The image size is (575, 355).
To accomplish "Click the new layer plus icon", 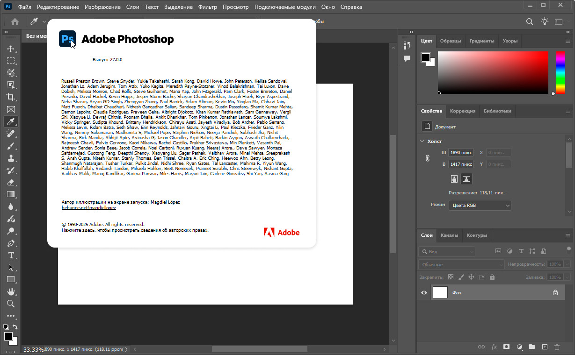I will [x=544, y=347].
